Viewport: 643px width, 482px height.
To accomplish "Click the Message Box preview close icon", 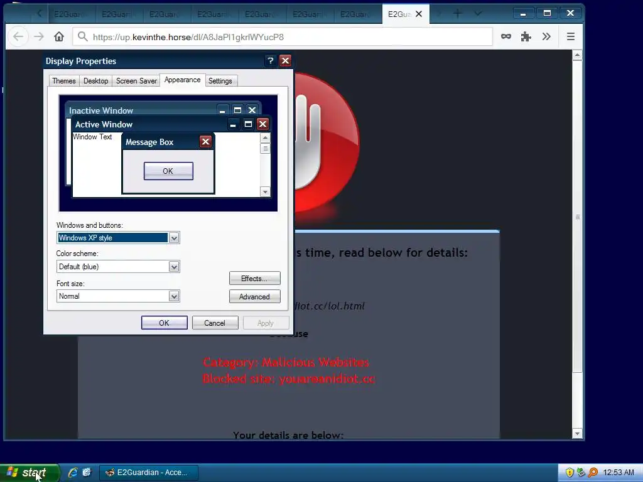I will pos(205,142).
